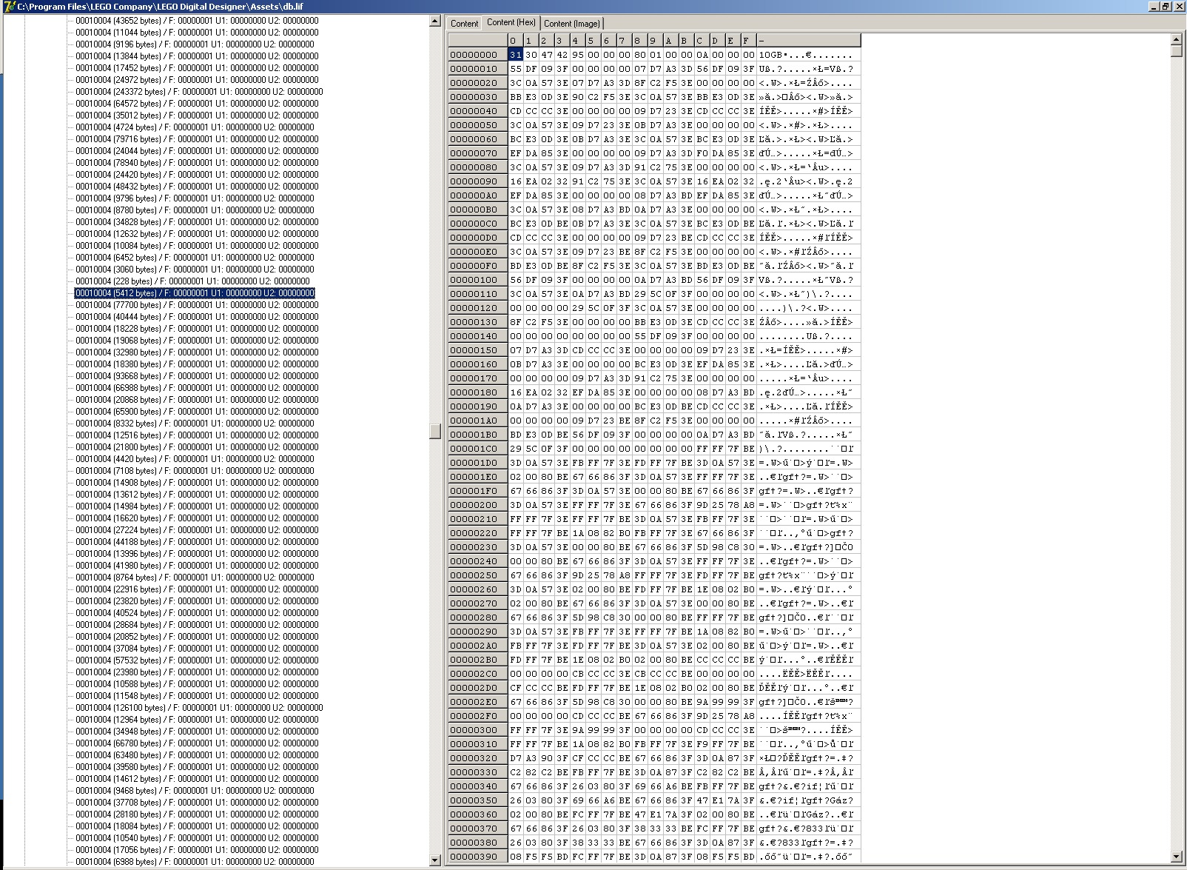
Task: Pick the 11044 bytes entry
Action: point(197,33)
